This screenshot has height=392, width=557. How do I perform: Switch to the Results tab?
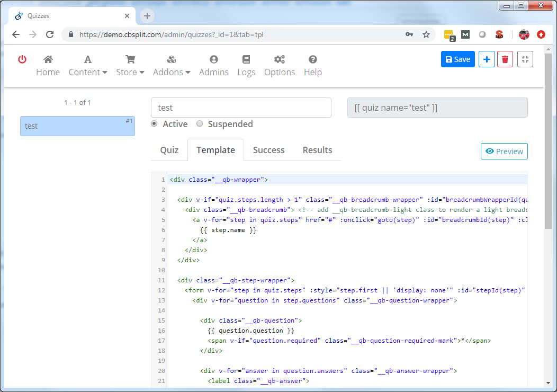(317, 150)
